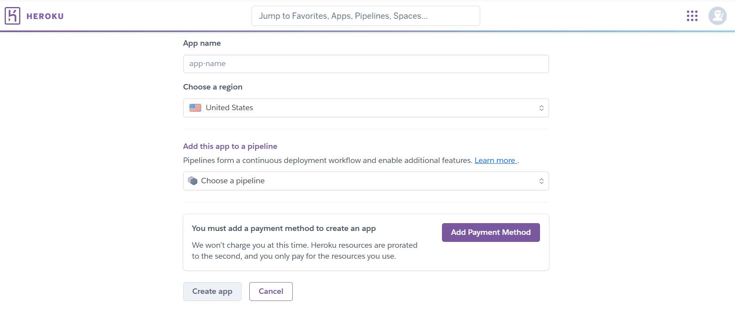Image resolution: width=735 pixels, height=322 pixels.
Task: Click the payment method required notice heading
Action: tap(284, 228)
